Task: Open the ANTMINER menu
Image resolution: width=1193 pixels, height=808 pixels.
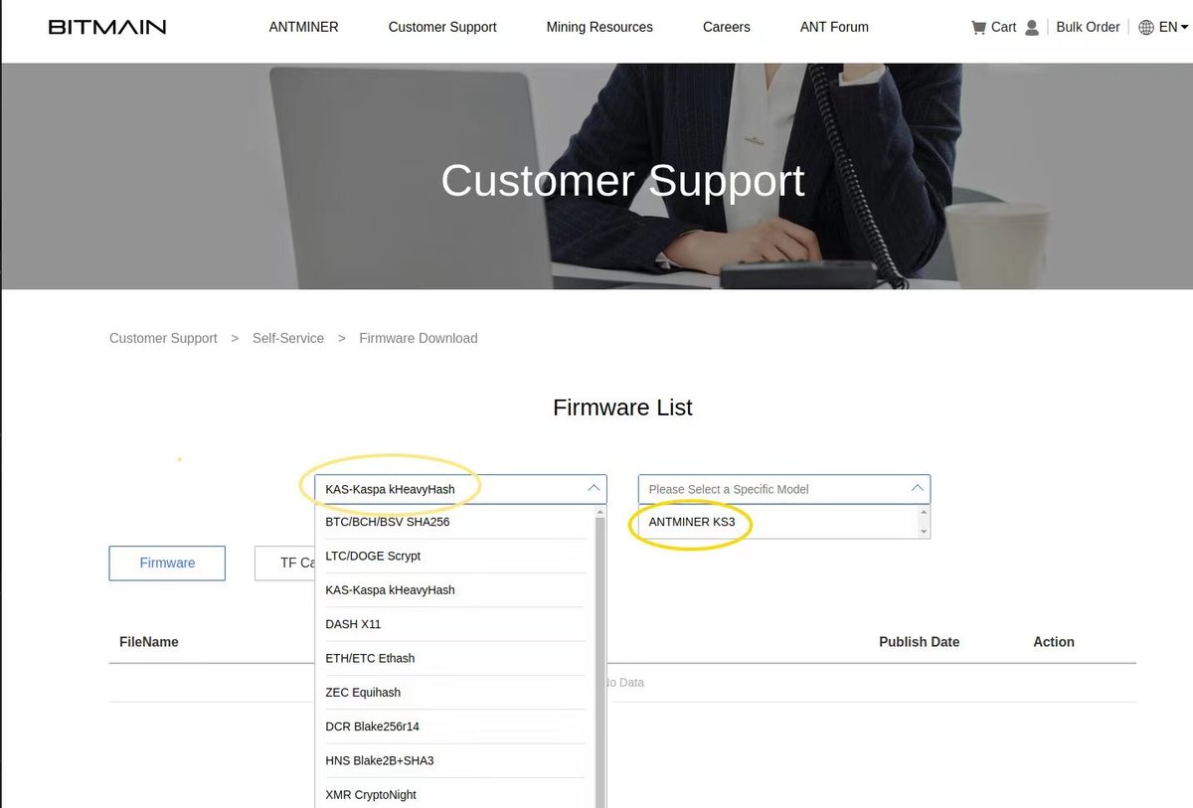Action: [x=303, y=27]
